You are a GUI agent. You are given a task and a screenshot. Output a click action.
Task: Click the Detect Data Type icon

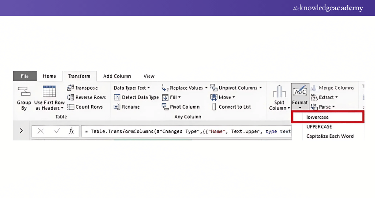[117, 97]
